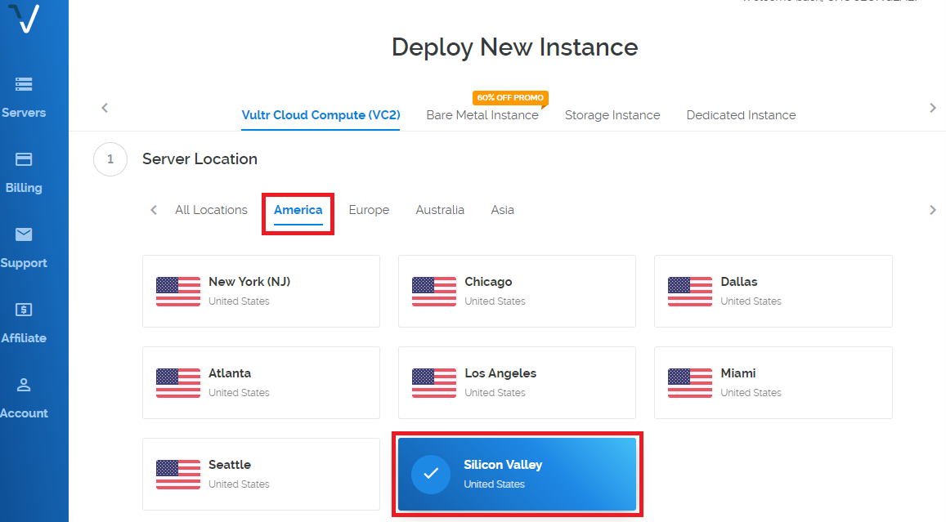Choose Atlanta server location
Image resolution: width=946 pixels, height=522 pixels.
click(x=262, y=383)
